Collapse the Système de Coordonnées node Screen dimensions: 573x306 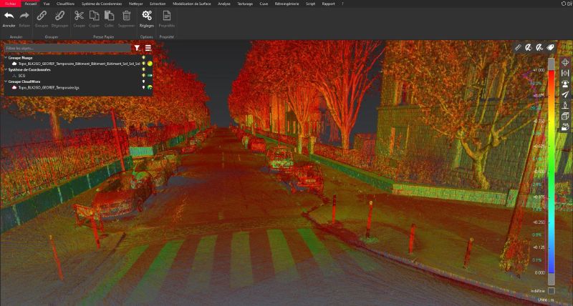pyautogui.click(x=6, y=69)
